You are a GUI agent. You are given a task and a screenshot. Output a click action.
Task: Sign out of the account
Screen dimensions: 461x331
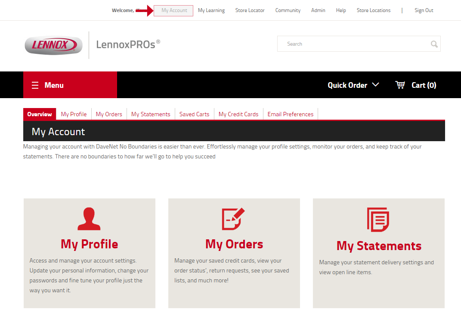[x=424, y=10]
